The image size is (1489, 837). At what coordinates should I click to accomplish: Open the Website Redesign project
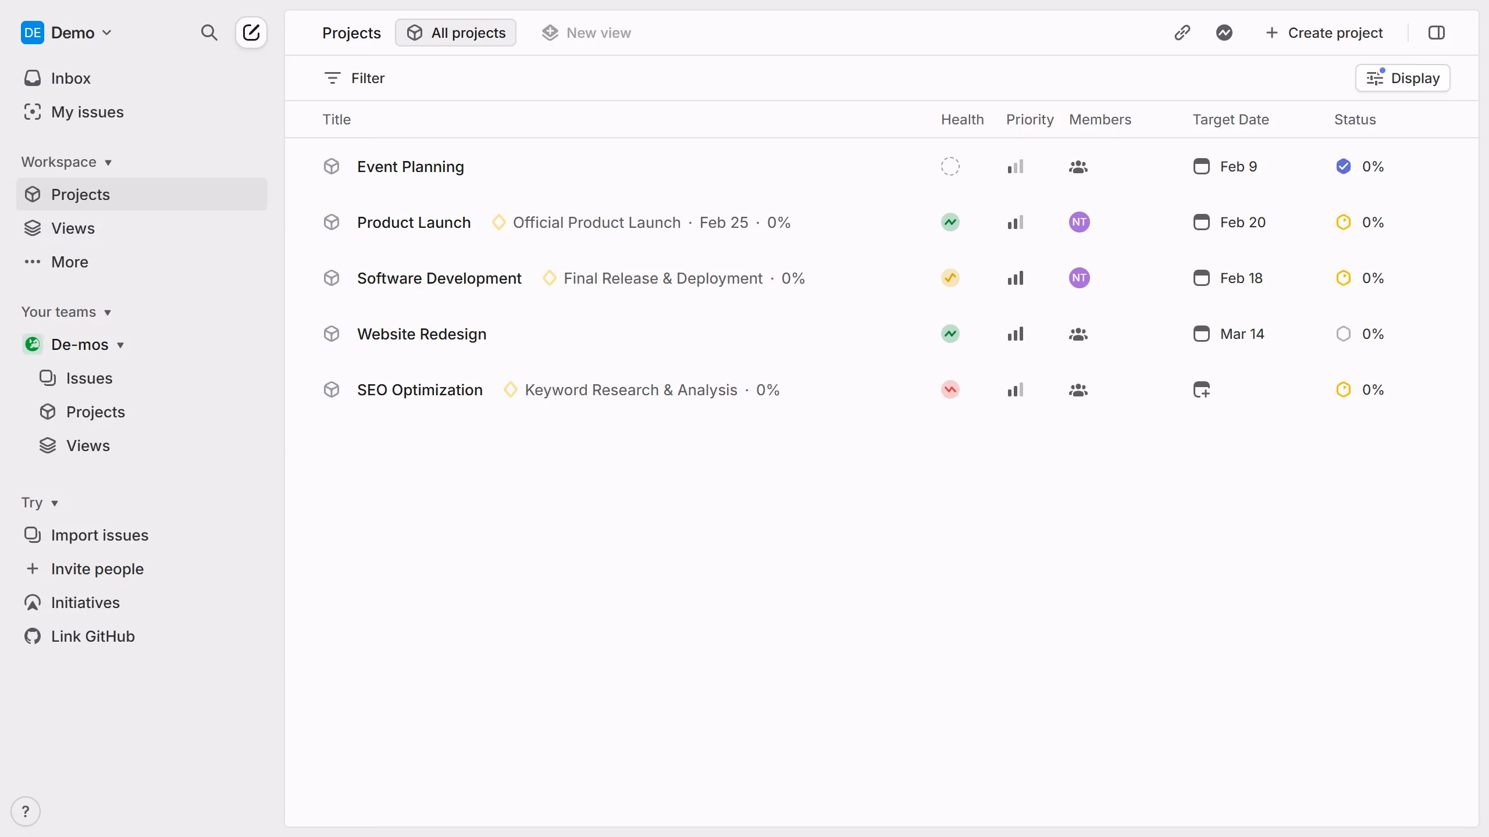422,334
